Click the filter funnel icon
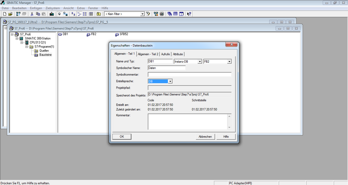 [148, 14]
